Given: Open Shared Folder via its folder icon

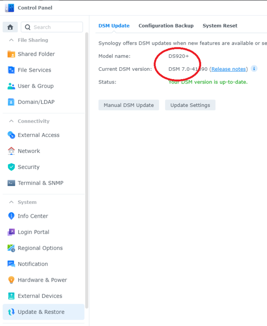Looking at the screenshot, I should (11, 54).
